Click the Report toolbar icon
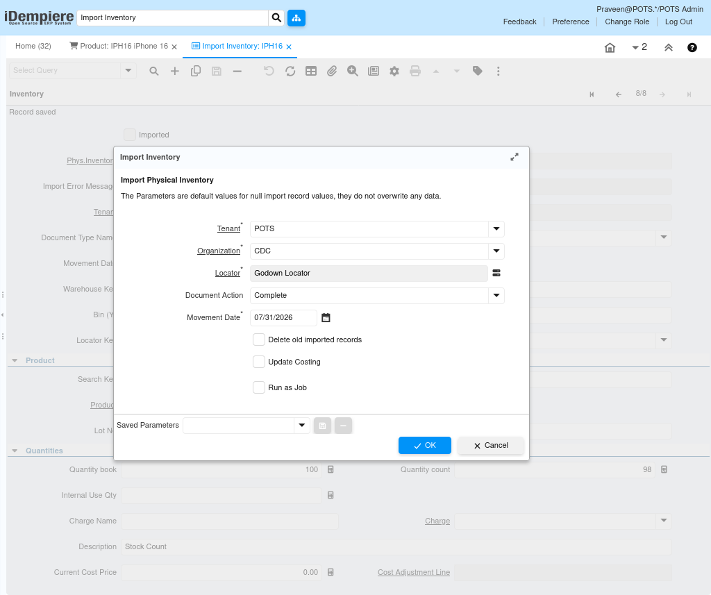 374,72
